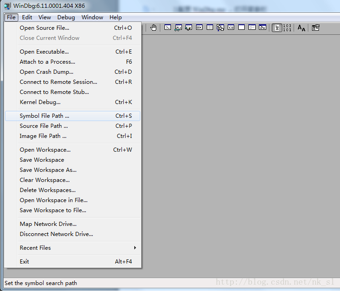Close the File menu via File header
Screen dimensions: 340x291
pyautogui.click(x=11, y=17)
